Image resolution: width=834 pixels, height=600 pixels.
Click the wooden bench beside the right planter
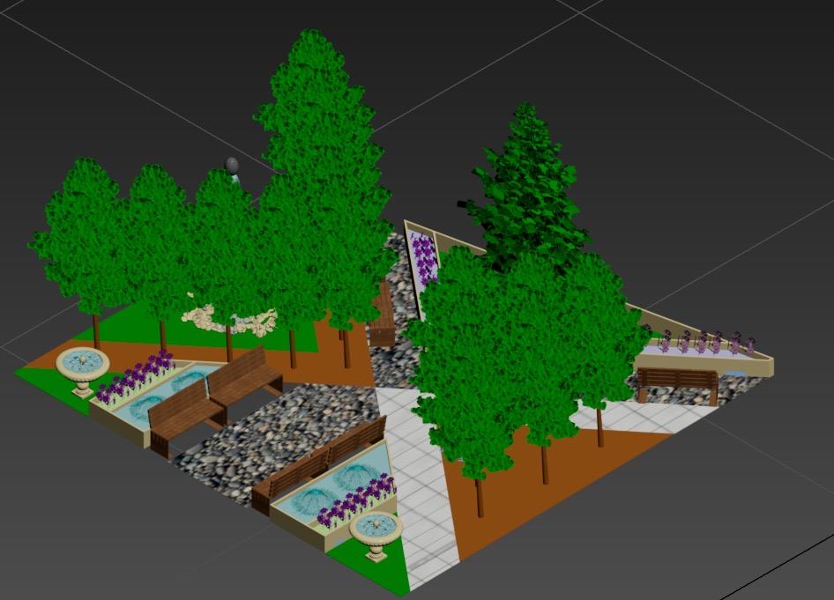pyautogui.click(x=677, y=381)
